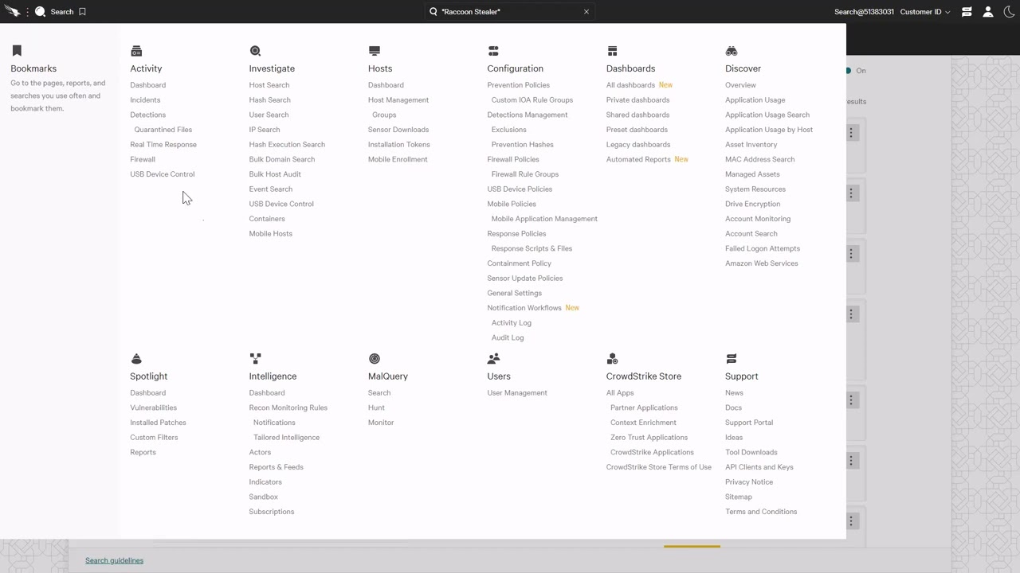Screen dimensions: 1020x573
Task: Click the magnifier icon beside Search label
Action: [x=40, y=12]
